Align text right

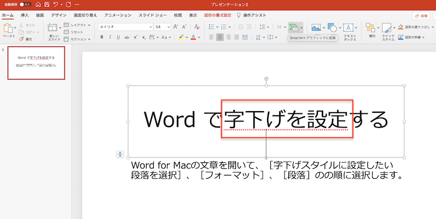click(228, 37)
